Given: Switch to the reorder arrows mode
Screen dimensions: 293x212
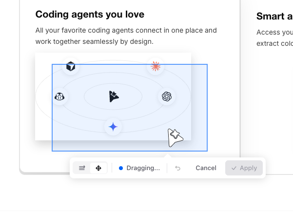Looking at the screenshot, I should (x=82, y=168).
